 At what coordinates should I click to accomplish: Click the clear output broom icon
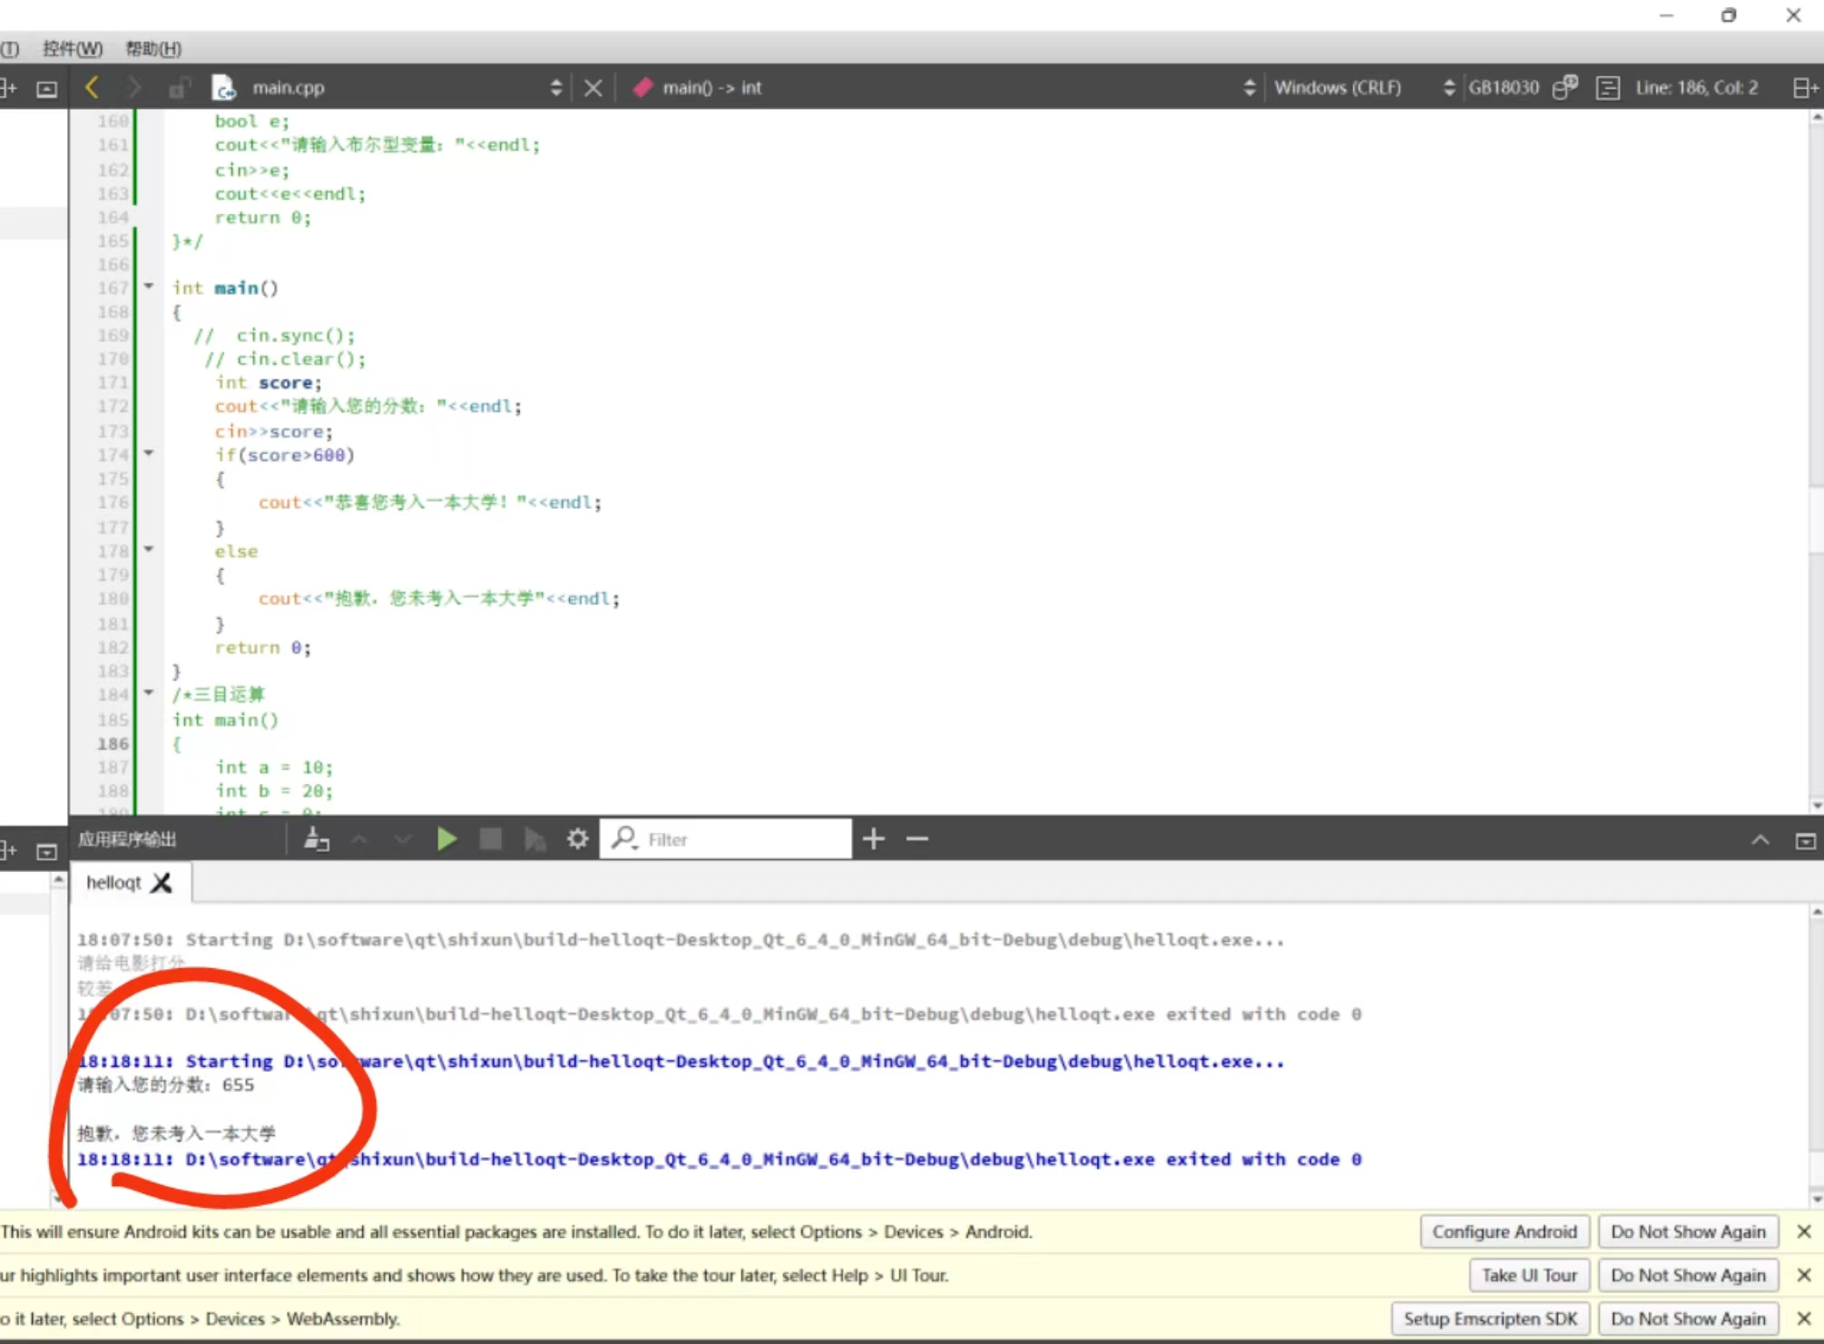(316, 839)
